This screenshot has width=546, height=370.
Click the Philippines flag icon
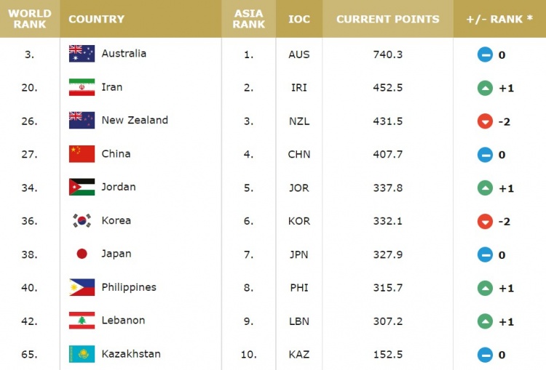82,287
